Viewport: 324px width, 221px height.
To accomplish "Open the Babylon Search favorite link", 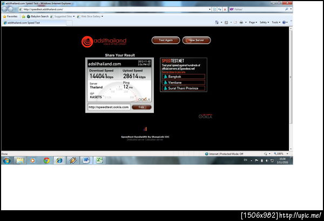I will point(38,16).
